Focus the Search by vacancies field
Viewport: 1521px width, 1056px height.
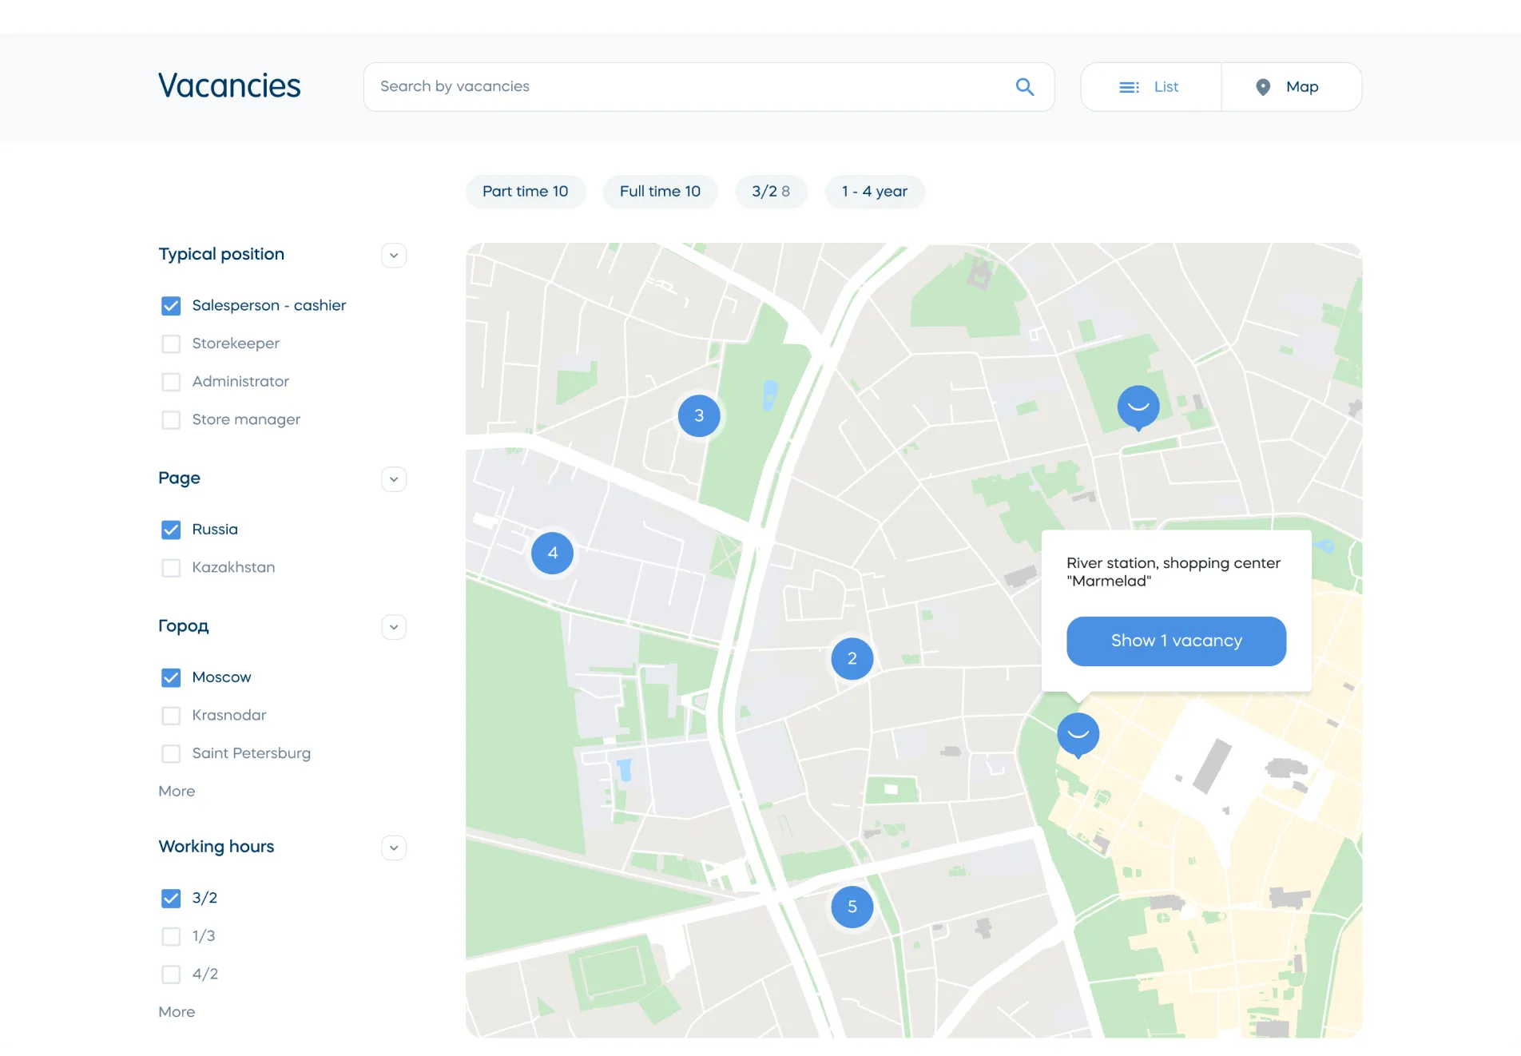(x=687, y=87)
